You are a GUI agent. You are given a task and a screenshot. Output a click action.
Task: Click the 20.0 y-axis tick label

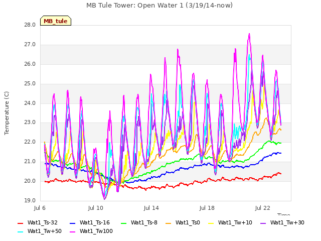(x=30, y=181)
